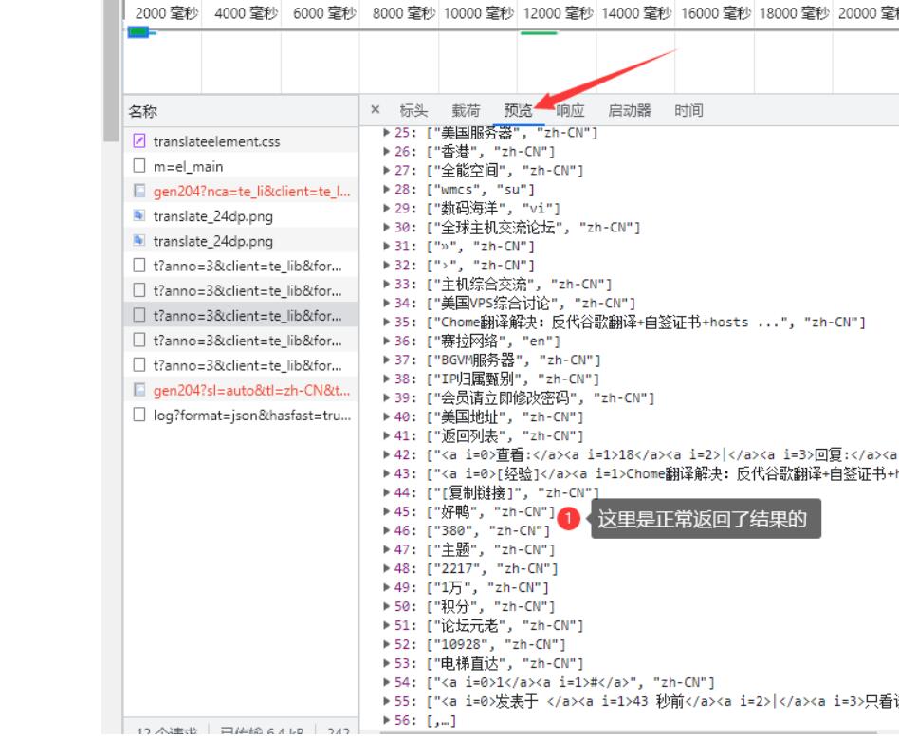Expand array entry 50 积分

[x=386, y=606]
